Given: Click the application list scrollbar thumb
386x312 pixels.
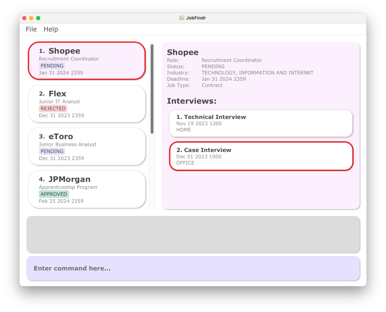Looking at the screenshot, I should coord(152,89).
